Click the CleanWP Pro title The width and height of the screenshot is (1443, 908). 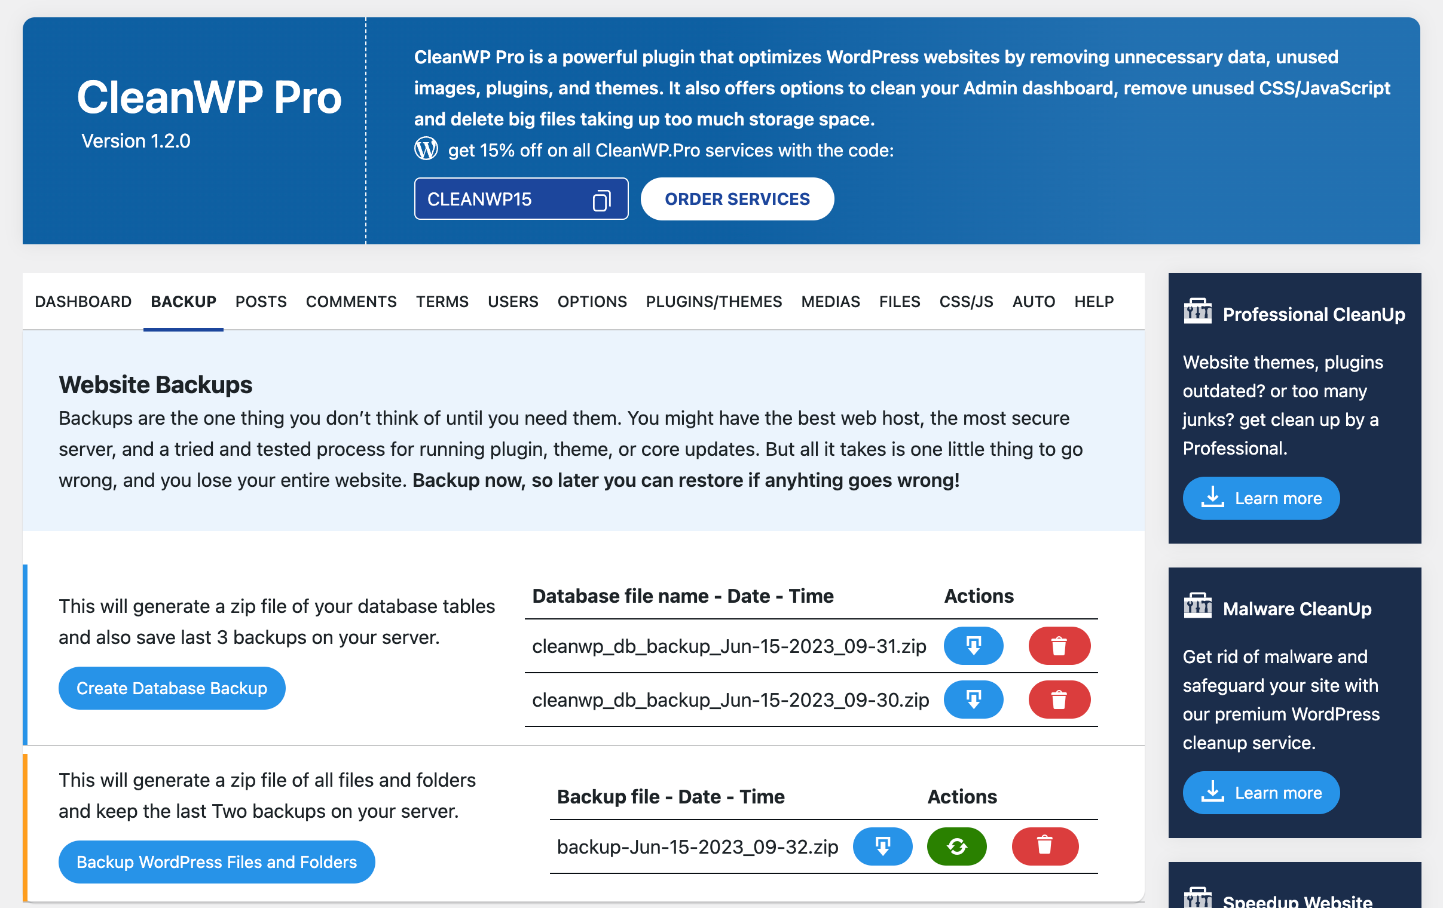point(209,97)
